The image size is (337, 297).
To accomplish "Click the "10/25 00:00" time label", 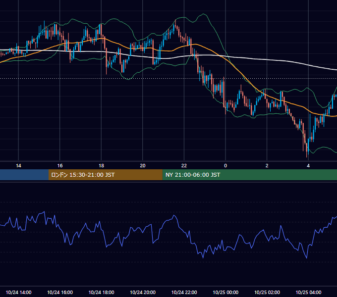I will [x=225, y=292].
